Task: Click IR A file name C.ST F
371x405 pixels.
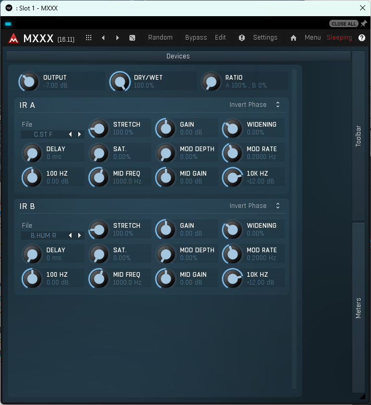Action: tap(43, 134)
